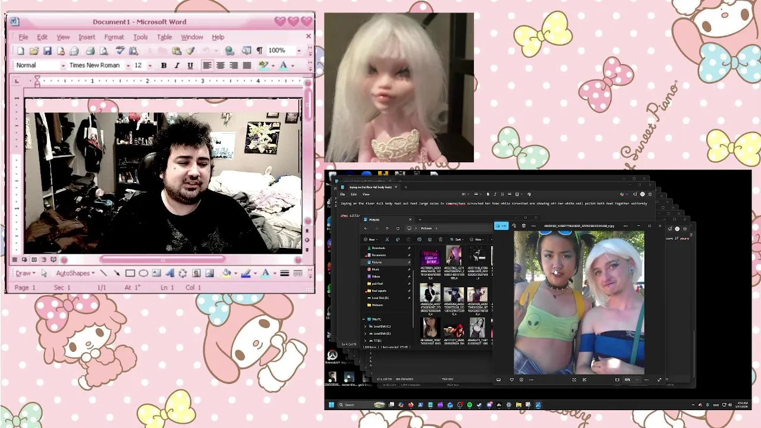Screen dimensions: 761x428
Task: Expand This PC in Explorer sidebar
Action: pyautogui.click(x=364, y=319)
